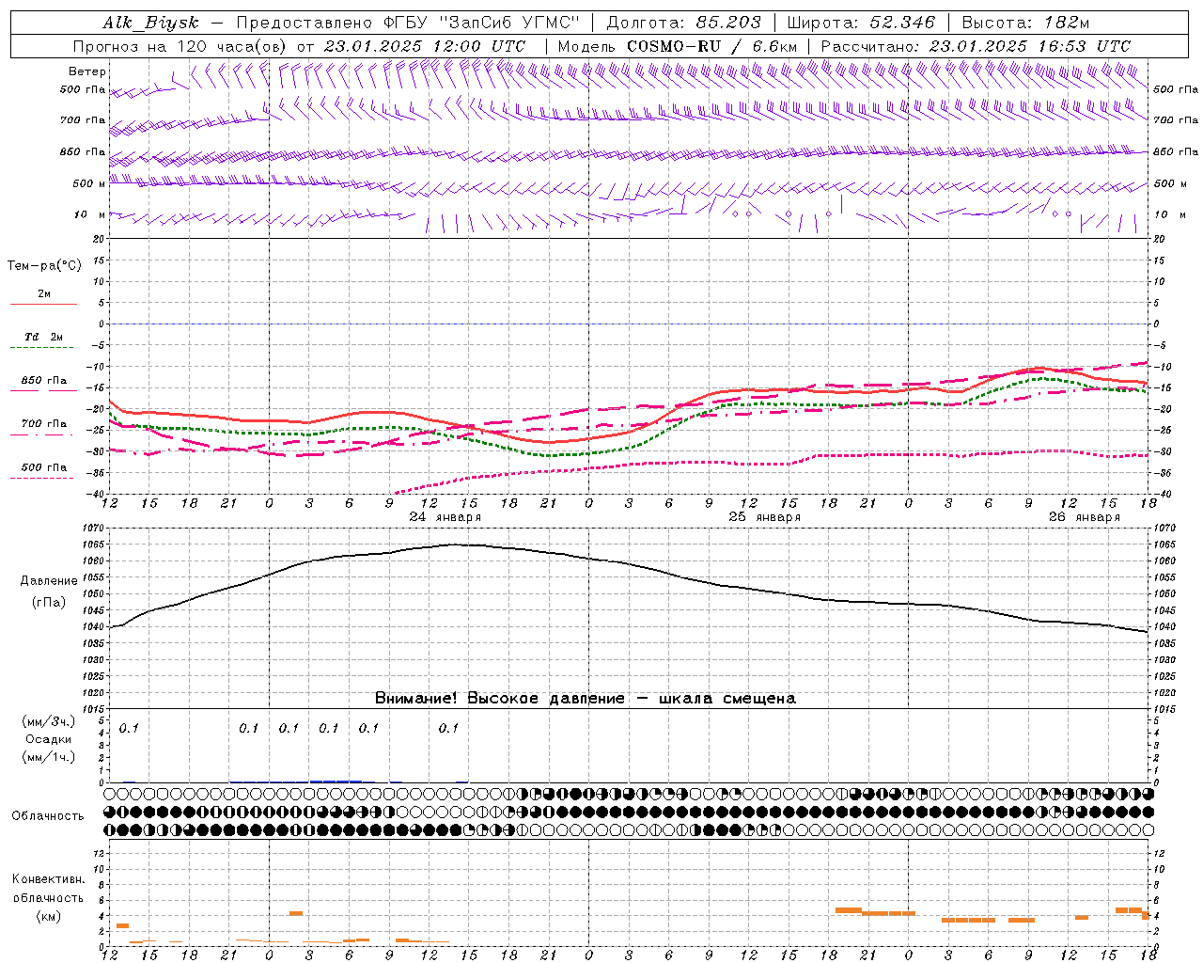Click the '24 января' date label
Image resolution: width=1203 pixels, height=963 pixels.
click(445, 517)
